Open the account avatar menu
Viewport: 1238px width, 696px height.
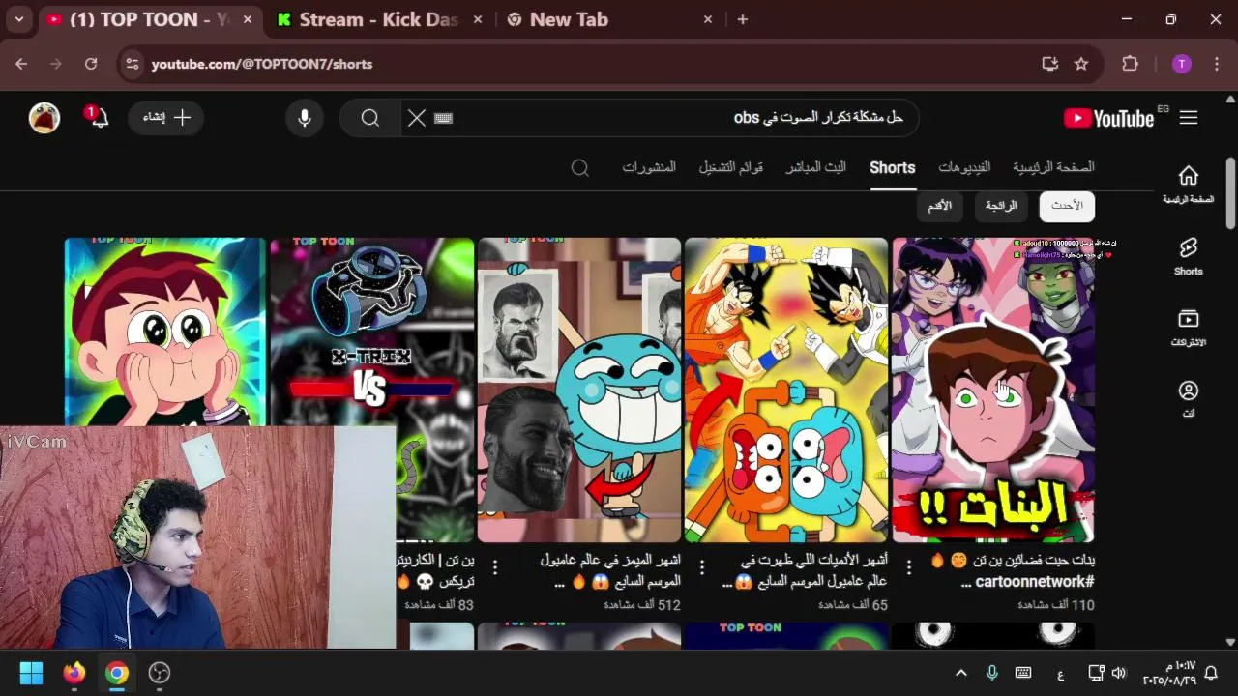pyautogui.click(x=44, y=118)
